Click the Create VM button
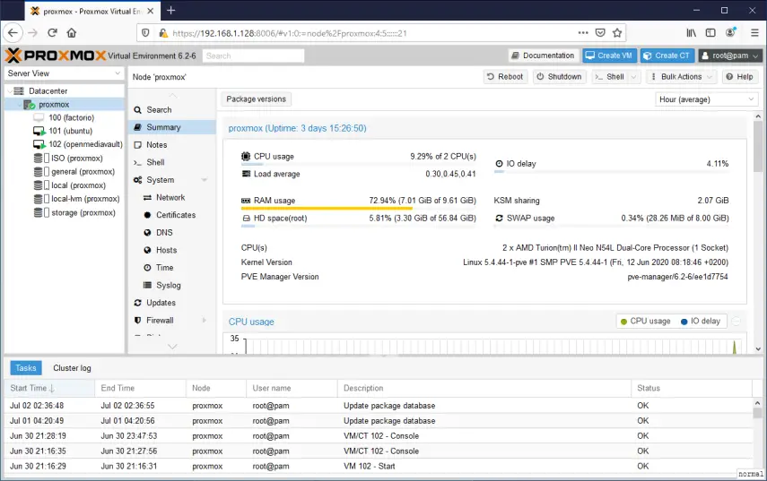 pos(609,56)
